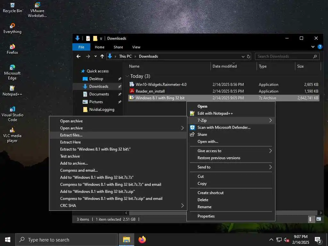Select the Firefox desktop icon

12,49
